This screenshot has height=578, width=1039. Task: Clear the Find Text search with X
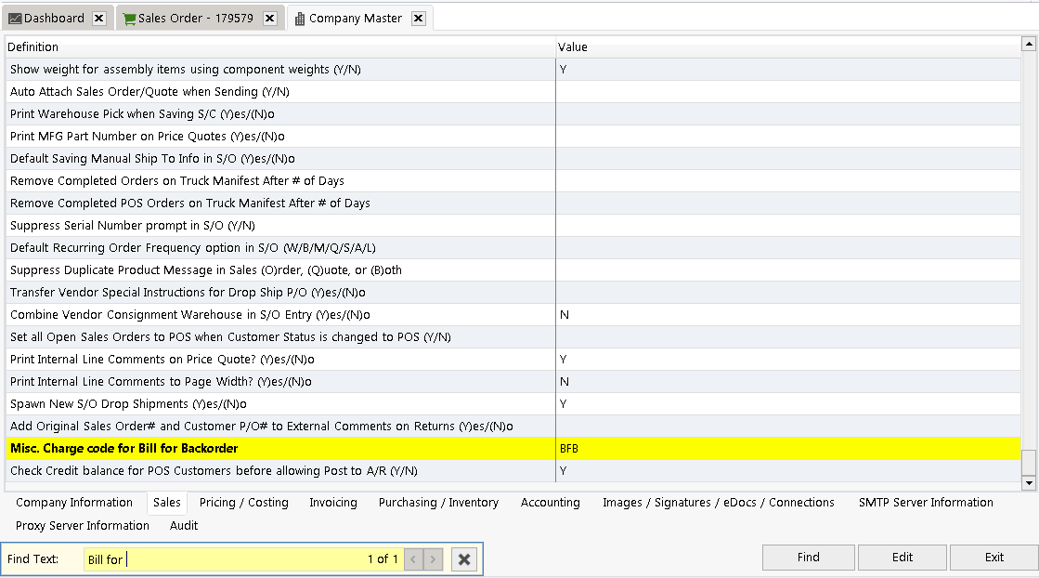point(464,559)
